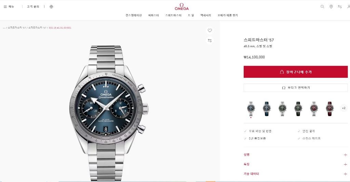Viewport: 350px width, 182px height.
Task: Open the 스피드마스터 menu item
Action: click(x=173, y=15)
